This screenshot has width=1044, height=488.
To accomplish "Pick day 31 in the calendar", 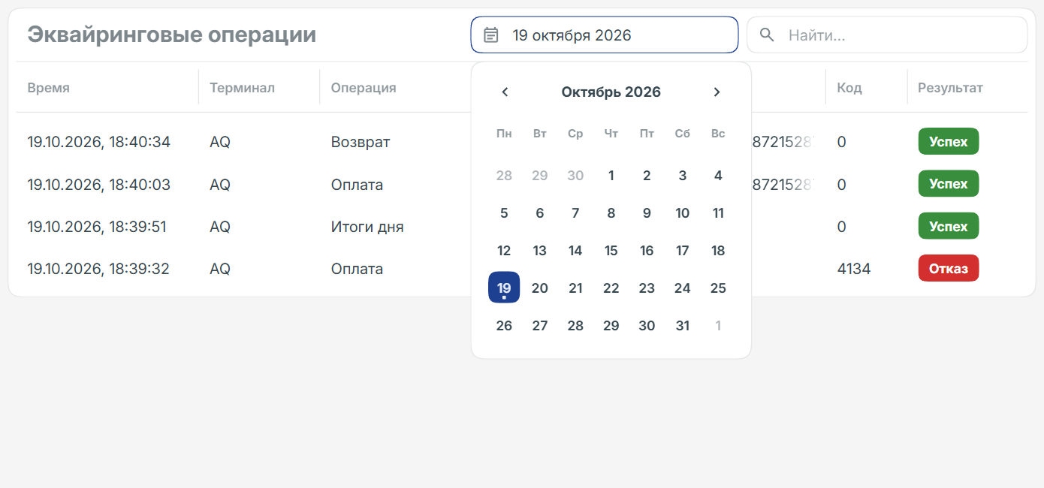I will point(682,326).
